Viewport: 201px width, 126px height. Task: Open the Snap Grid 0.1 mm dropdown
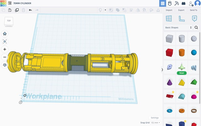155,123
